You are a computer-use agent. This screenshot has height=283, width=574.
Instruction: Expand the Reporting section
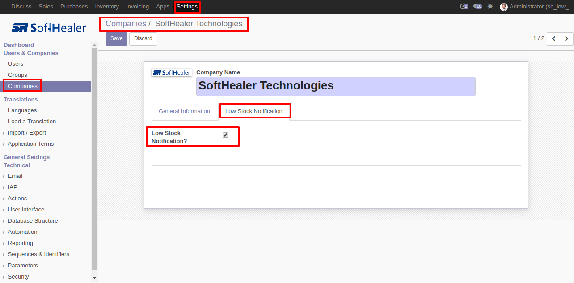[x=20, y=243]
